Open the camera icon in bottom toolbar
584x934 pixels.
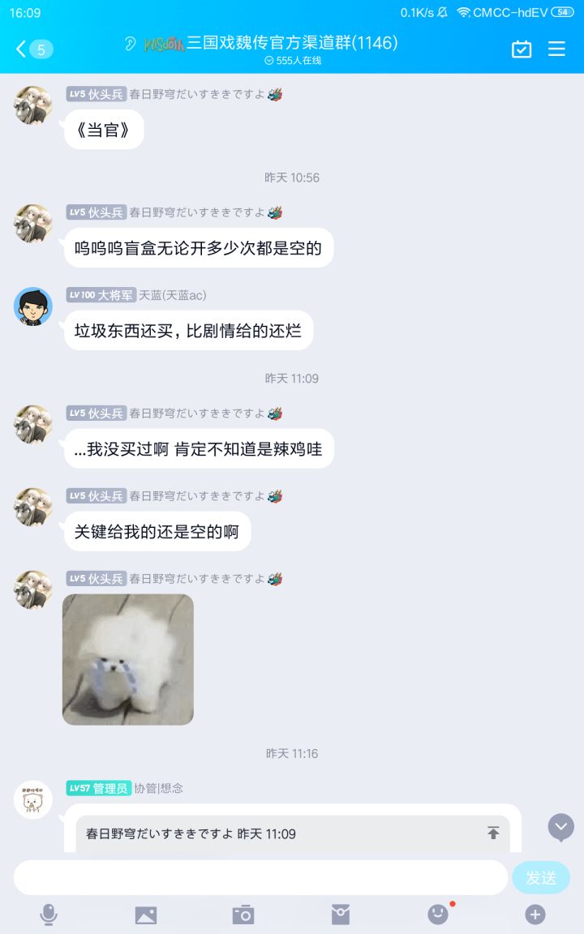pyautogui.click(x=243, y=915)
